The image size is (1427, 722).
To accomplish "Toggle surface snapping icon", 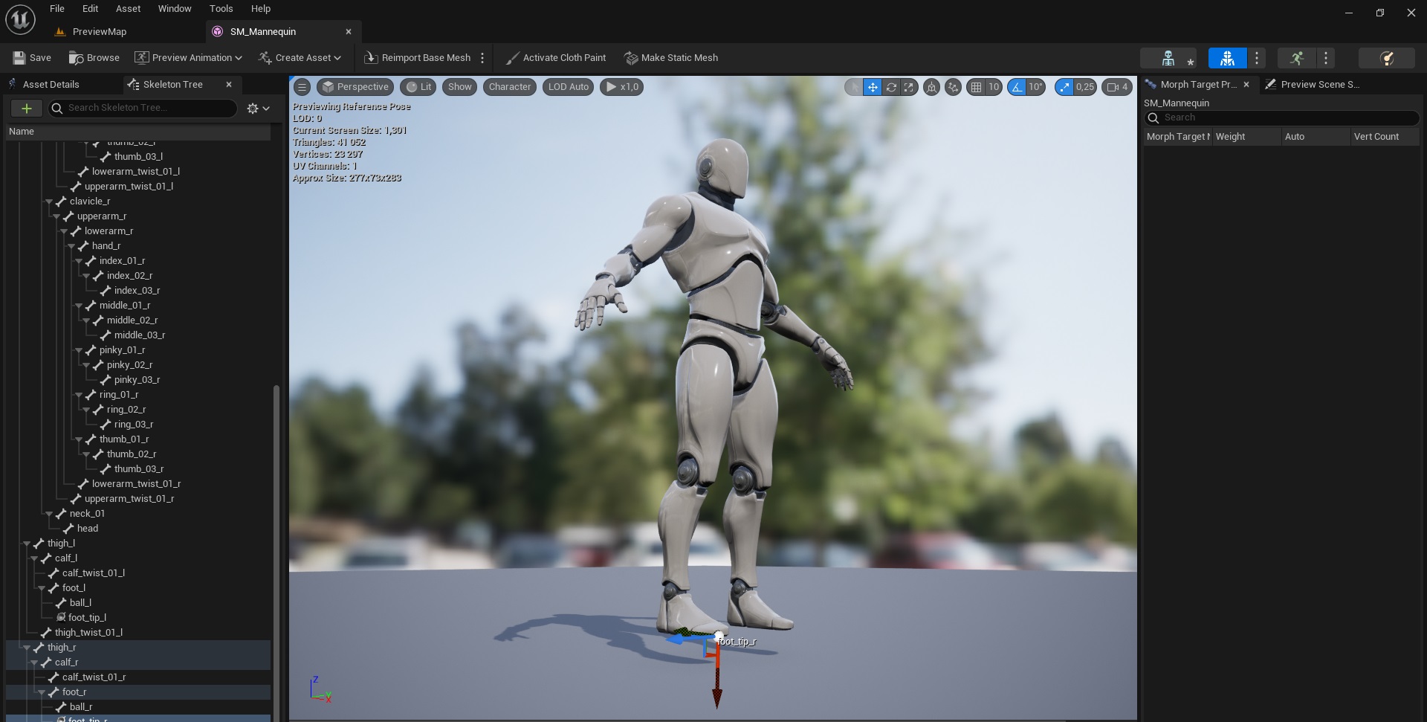I will [953, 87].
